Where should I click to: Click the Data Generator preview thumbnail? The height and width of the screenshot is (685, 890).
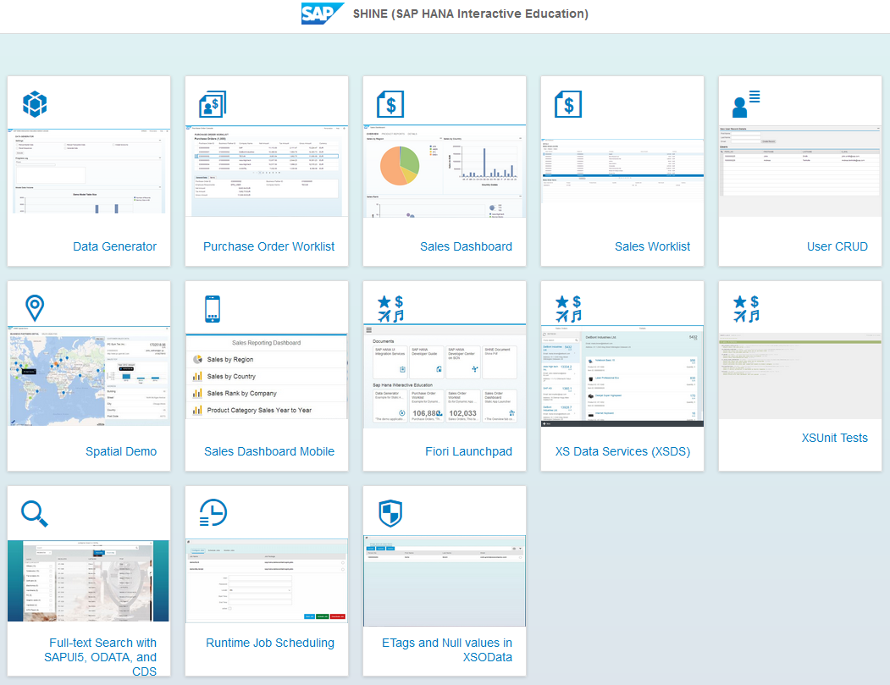point(89,171)
